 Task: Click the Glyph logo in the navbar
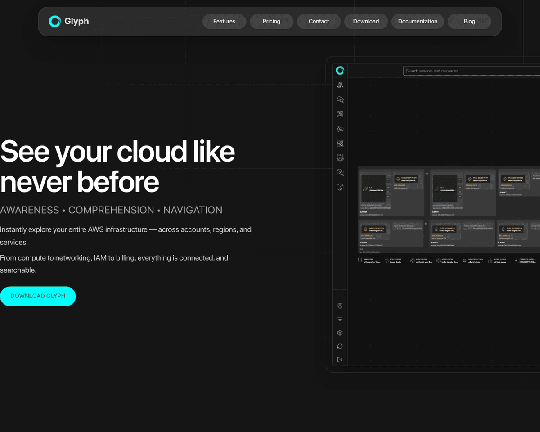[69, 21]
